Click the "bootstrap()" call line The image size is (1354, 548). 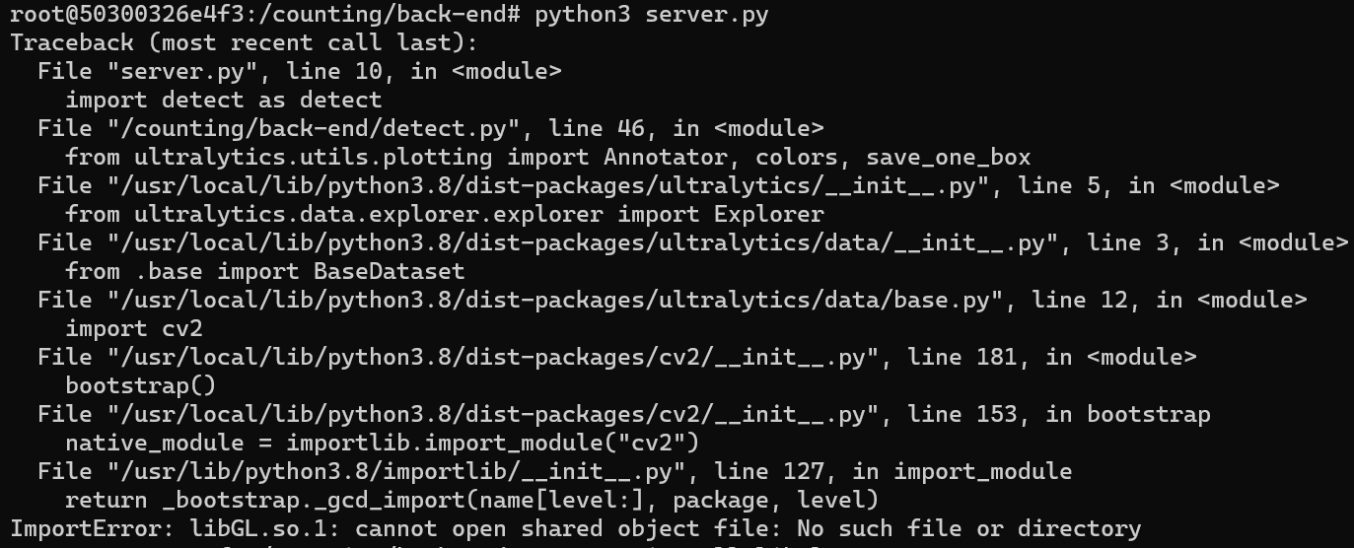(x=140, y=386)
